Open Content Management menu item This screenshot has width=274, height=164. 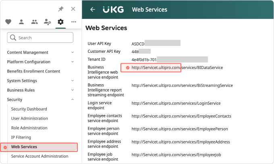pyautogui.click(x=28, y=52)
